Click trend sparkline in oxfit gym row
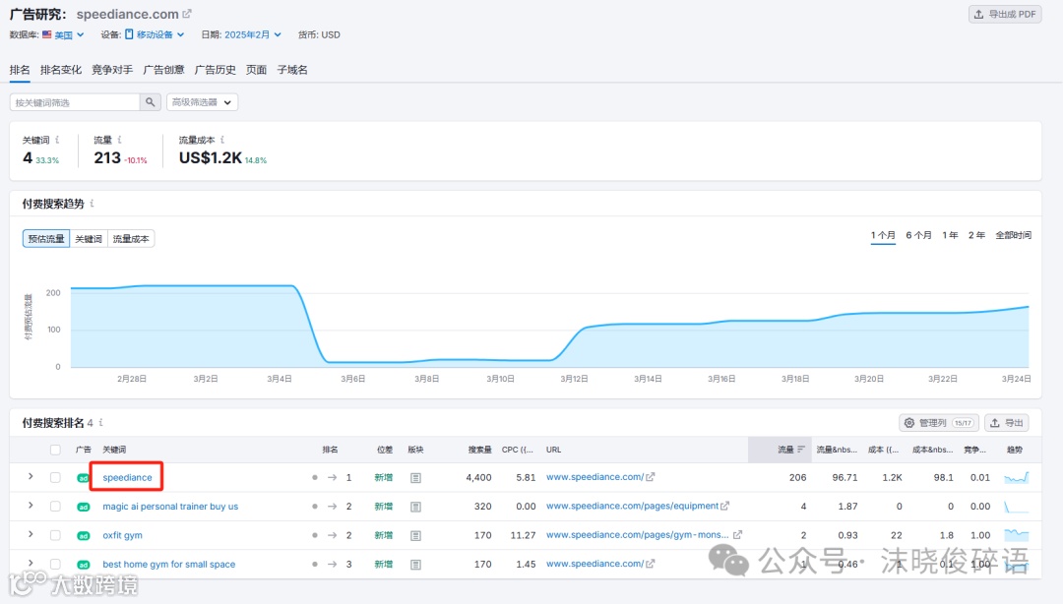1063x604 pixels. point(1016,535)
